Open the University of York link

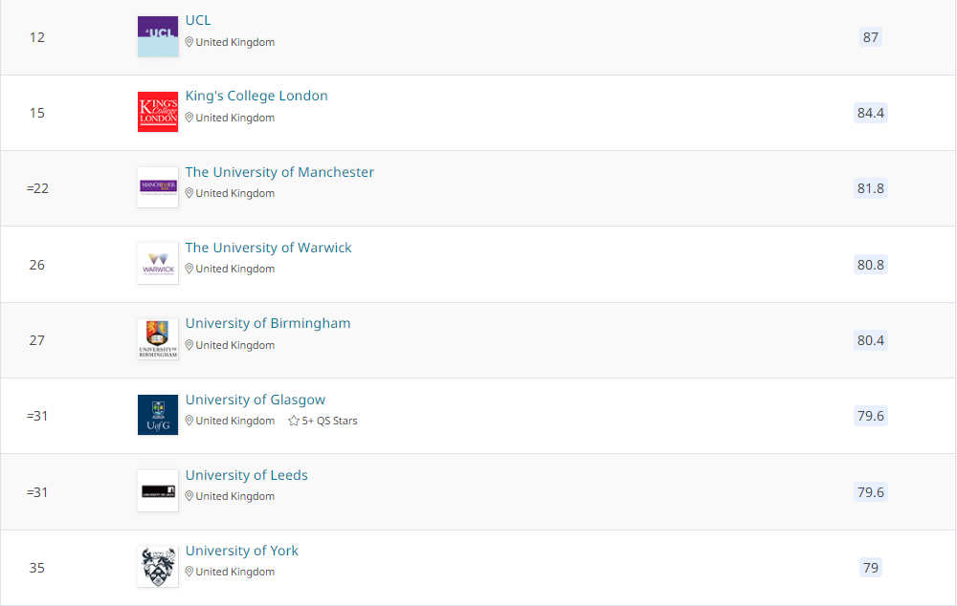point(242,551)
